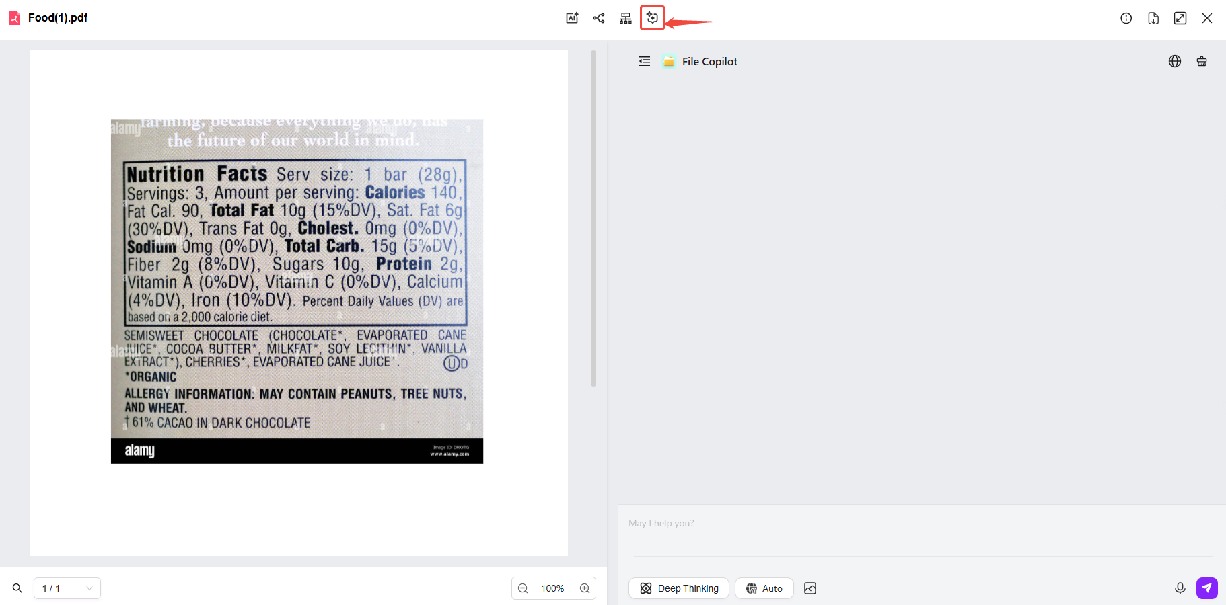Zoom out with the minus magnifier icon
The height and width of the screenshot is (605, 1226).
[523, 588]
